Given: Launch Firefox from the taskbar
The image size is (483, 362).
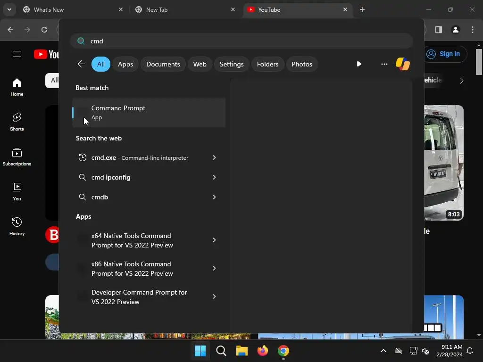Looking at the screenshot, I should (262, 351).
